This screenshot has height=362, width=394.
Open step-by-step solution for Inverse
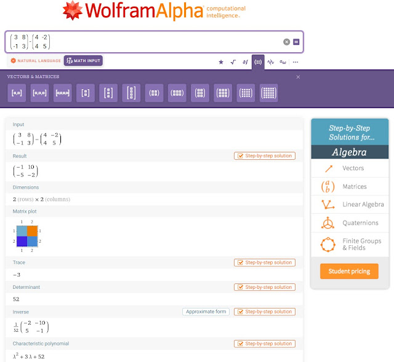click(x=265, y=312)
